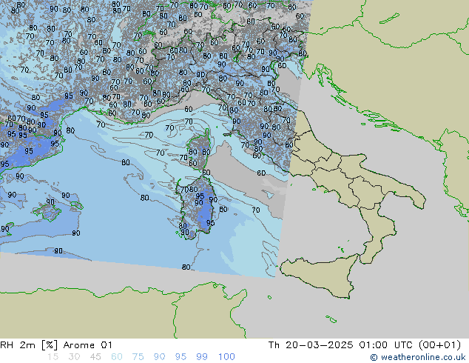Click the 'Th 20-03-2025 01:00 UTC (00+01)' timestamp

coord(364,345)
